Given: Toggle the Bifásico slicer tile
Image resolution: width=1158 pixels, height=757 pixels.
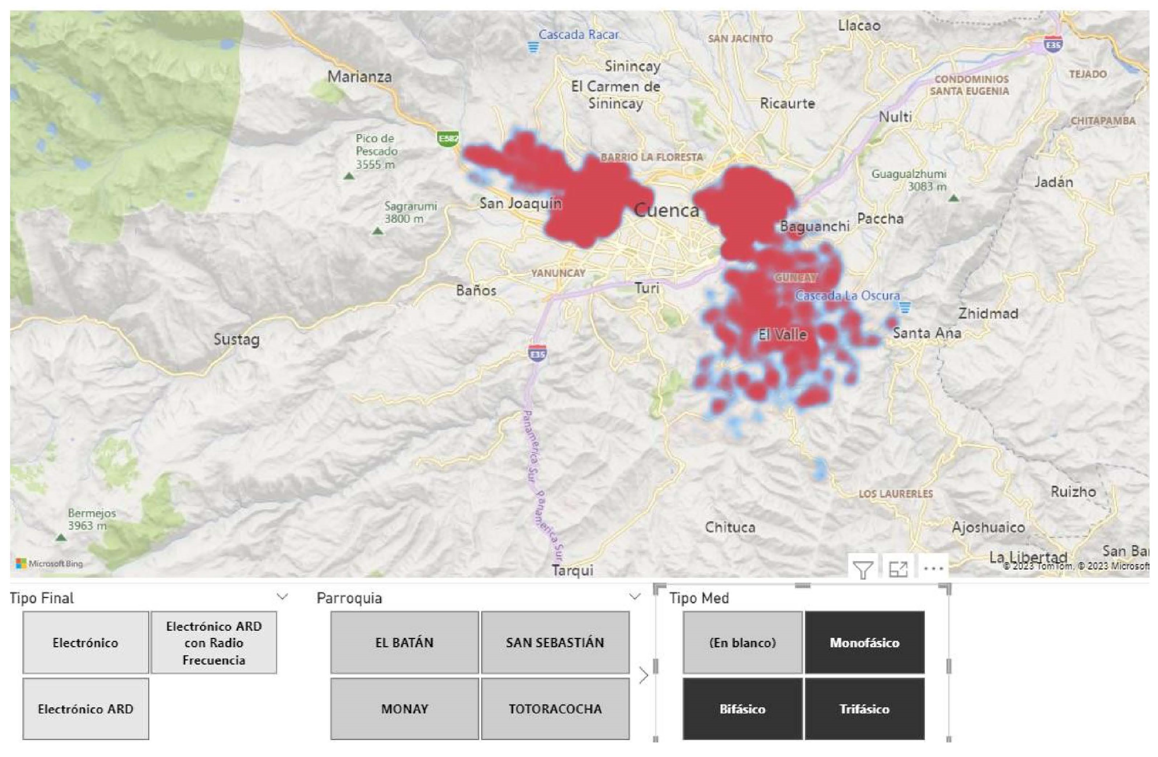Looking at the screenshot, I should [742, 709].
